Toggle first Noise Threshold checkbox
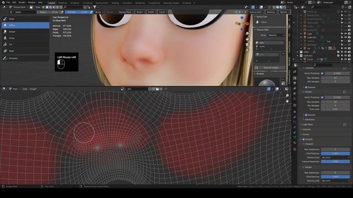The image size is (353, 198). coord(322,73)
